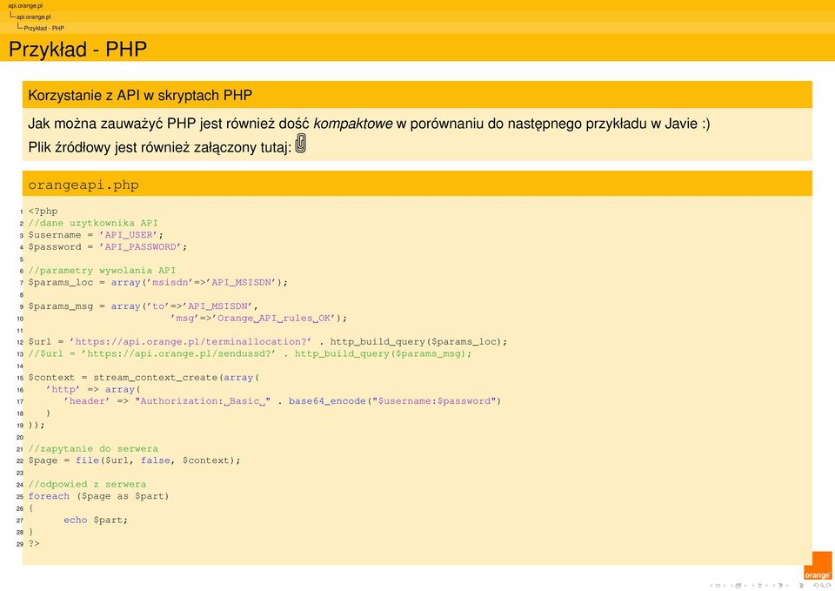835x591 pixels.
Task: Go to the previous frame arrow
Action: (731, 586)
